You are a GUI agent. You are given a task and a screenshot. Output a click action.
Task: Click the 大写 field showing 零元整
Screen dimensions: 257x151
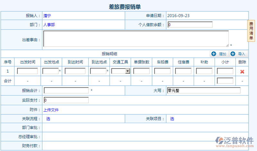204,90
